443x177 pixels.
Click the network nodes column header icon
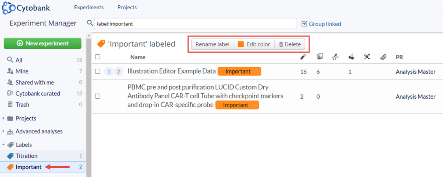(367, 56)
